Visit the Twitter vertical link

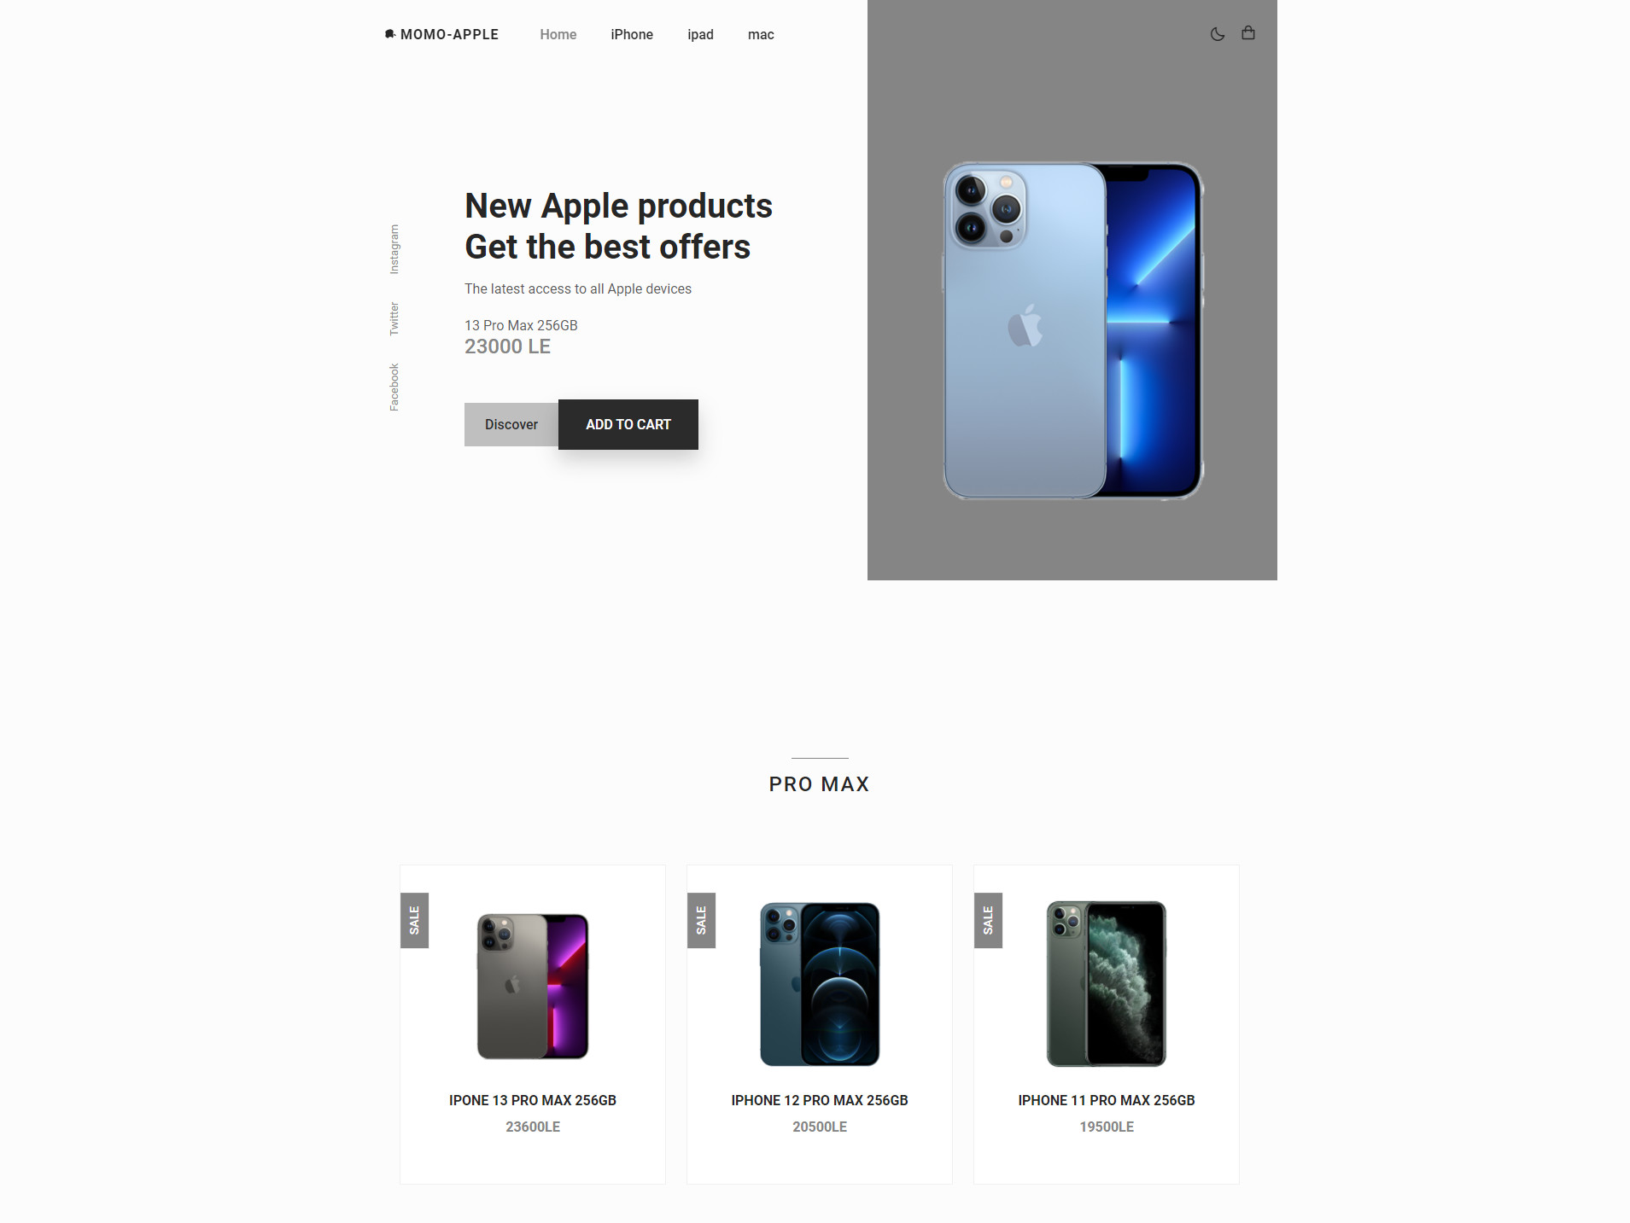[394, 318]
